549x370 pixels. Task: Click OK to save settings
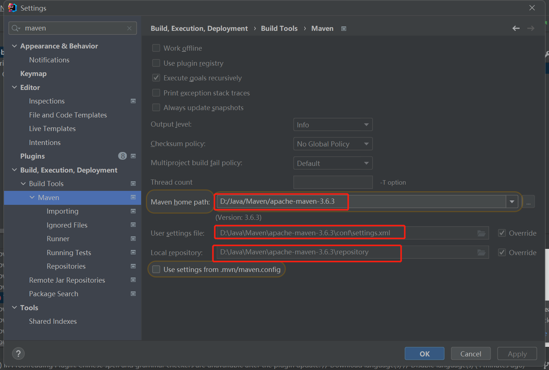[424, 354]
